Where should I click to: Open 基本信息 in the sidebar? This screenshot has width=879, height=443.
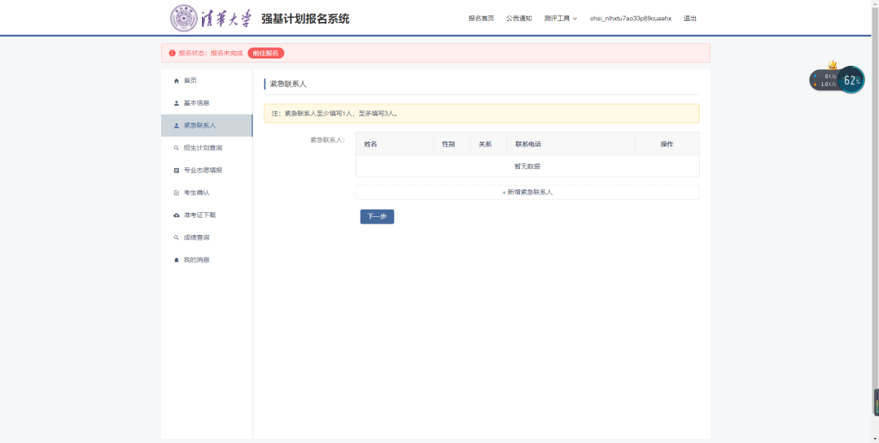tap(207, 103)
